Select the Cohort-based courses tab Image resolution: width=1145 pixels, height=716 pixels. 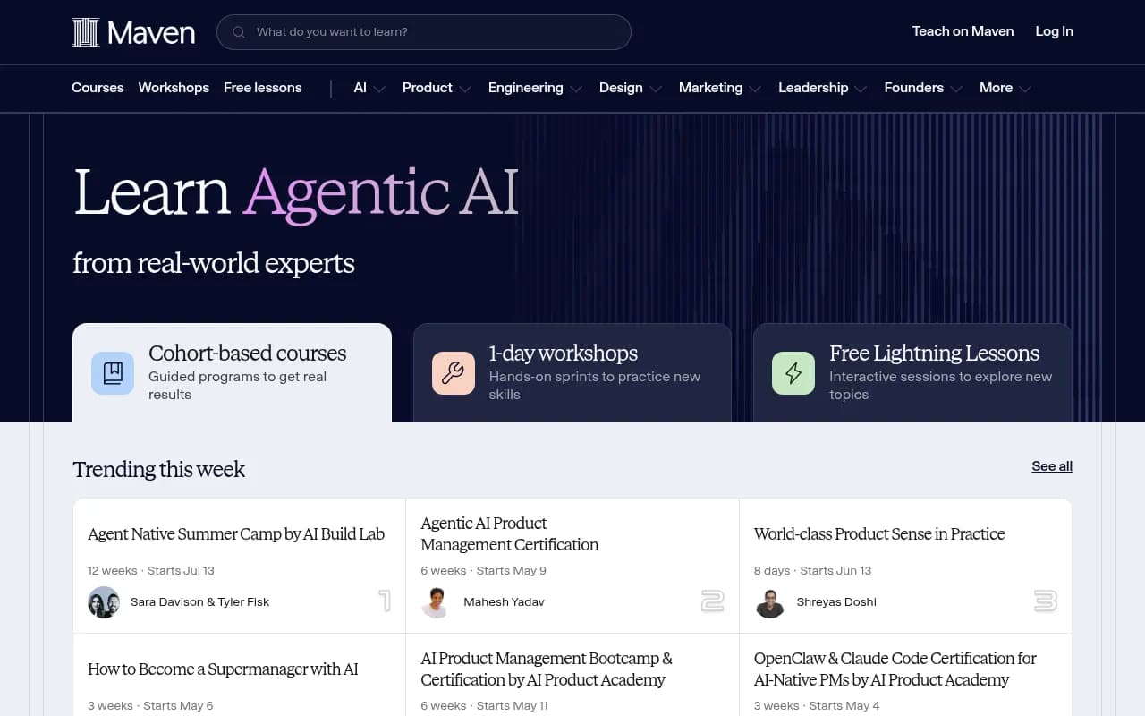pyautogui.click(x=232, y=373)
